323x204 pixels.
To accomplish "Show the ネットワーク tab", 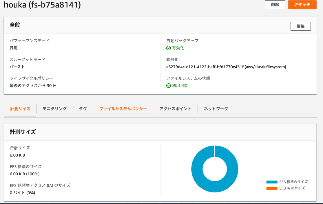I will point(216,109).
